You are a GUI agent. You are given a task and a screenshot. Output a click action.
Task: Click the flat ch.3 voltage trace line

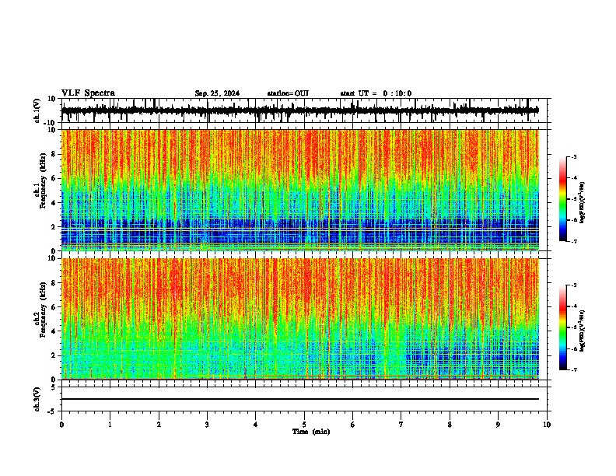(x=300, y=399)
